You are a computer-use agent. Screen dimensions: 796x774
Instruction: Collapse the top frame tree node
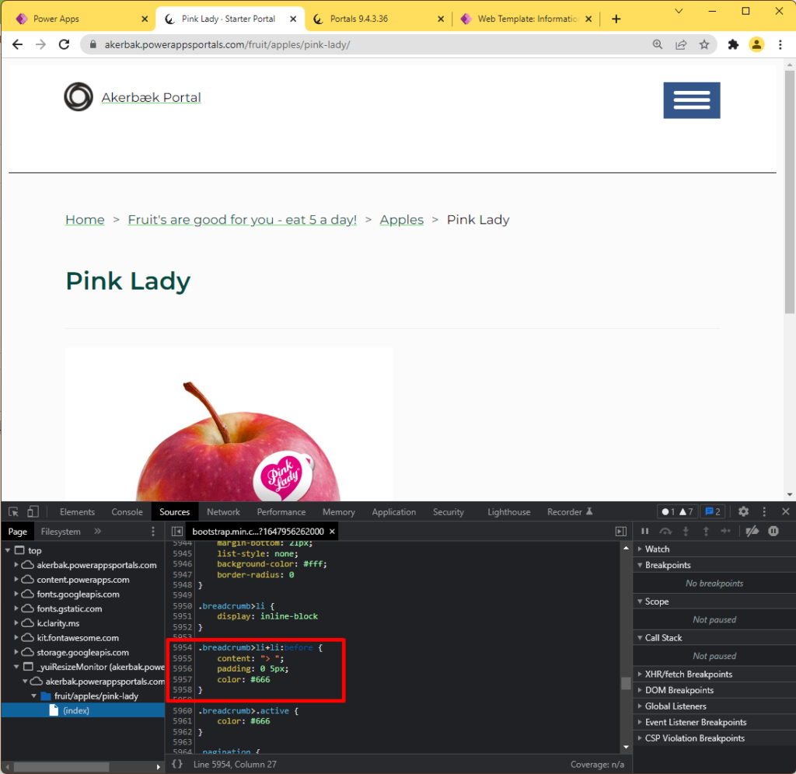coord(8,550)
